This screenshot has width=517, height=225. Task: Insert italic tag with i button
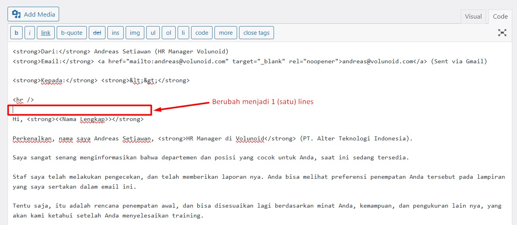(30, 33)
